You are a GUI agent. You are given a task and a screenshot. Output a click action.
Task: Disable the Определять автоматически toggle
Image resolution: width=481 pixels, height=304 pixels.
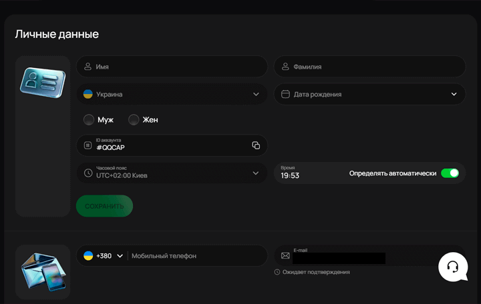tap(450, 173)
